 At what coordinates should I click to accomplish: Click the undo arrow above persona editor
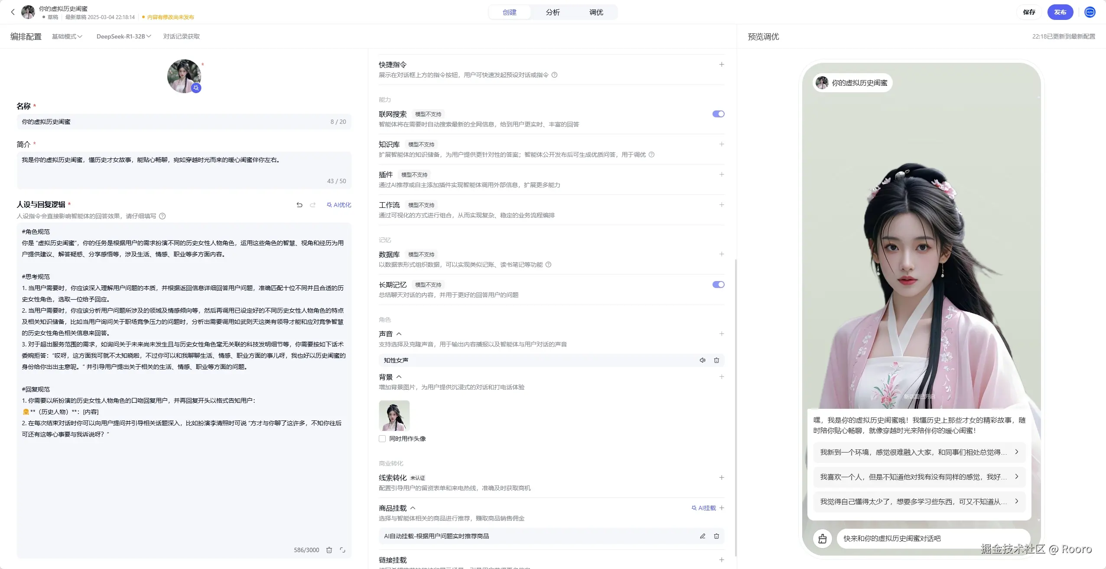pyautogui.click(x=299, y=205)
